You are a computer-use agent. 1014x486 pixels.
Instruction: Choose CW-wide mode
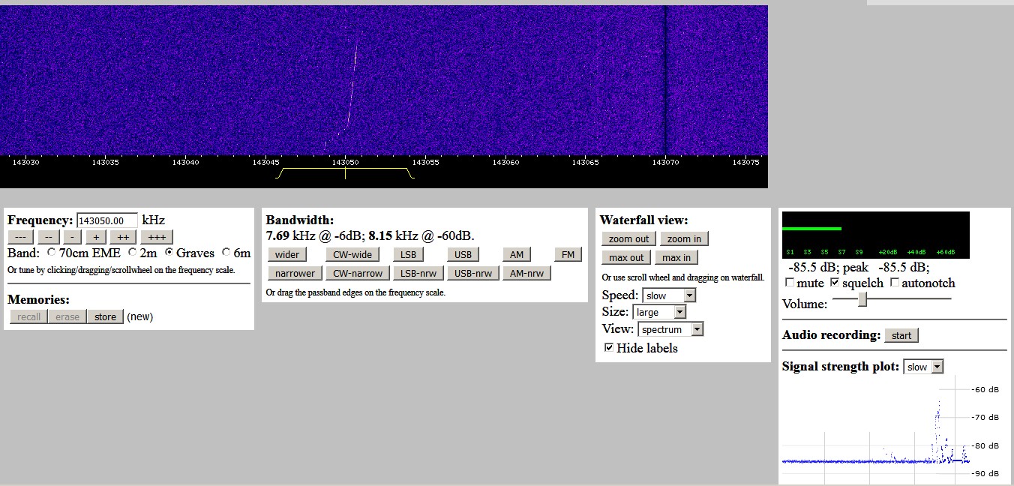click(352, 254)
